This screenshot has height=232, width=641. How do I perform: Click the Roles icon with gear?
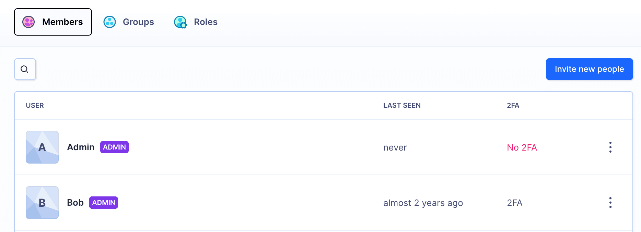pos(180,22)
